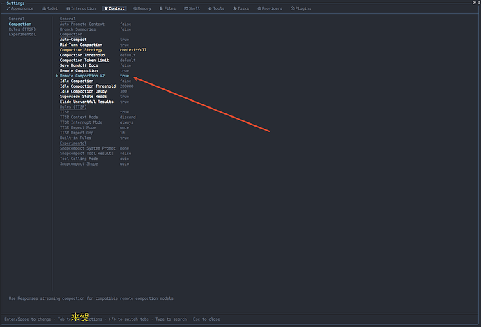Go to the Shell tab
Screen dimensions: 481x327
pyautogui.click(x=192, y=8)
